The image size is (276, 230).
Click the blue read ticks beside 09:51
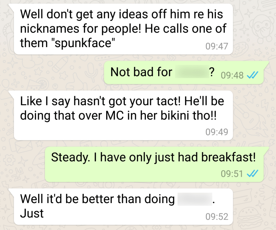[253, 173]
